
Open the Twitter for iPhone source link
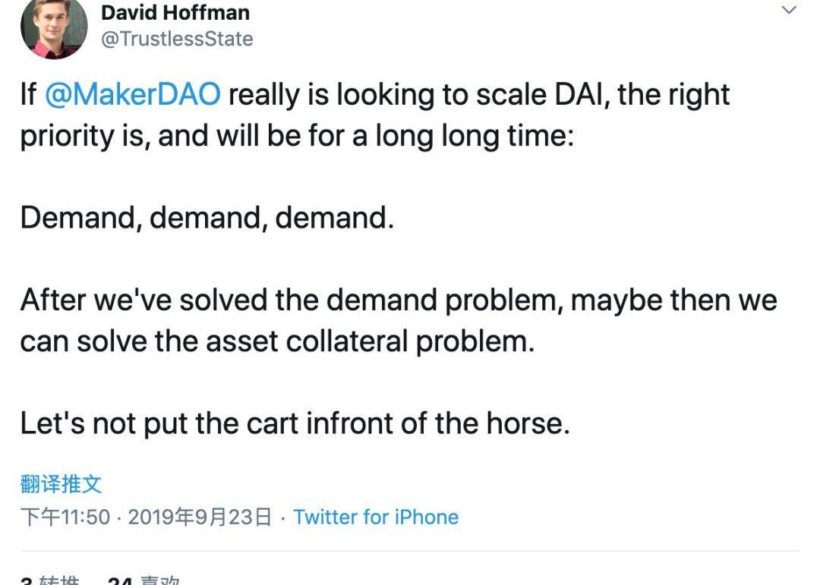(376, 517)
